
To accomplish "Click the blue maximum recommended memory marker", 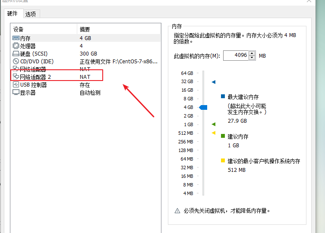I will point(214,82).
